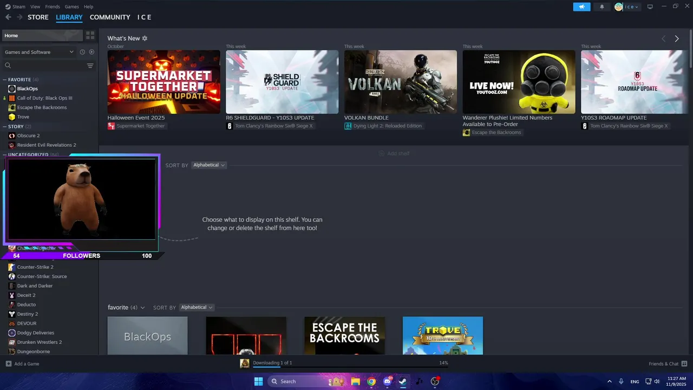The width and height of the screenshot is (693, 390).
Task: Open Games and Software filter dropdown
Action: click(39, 52)
